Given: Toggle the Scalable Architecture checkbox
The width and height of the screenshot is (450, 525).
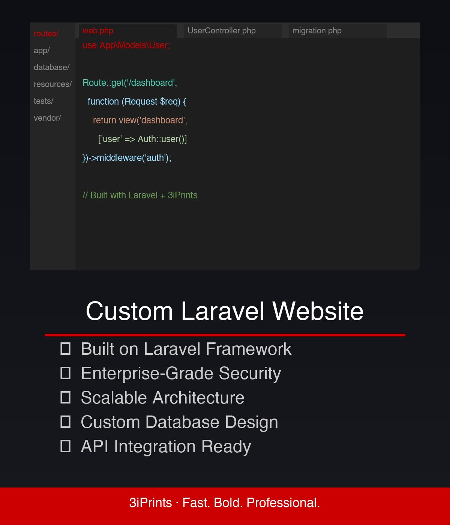Looking at the screenshot, I should (66, 398).
